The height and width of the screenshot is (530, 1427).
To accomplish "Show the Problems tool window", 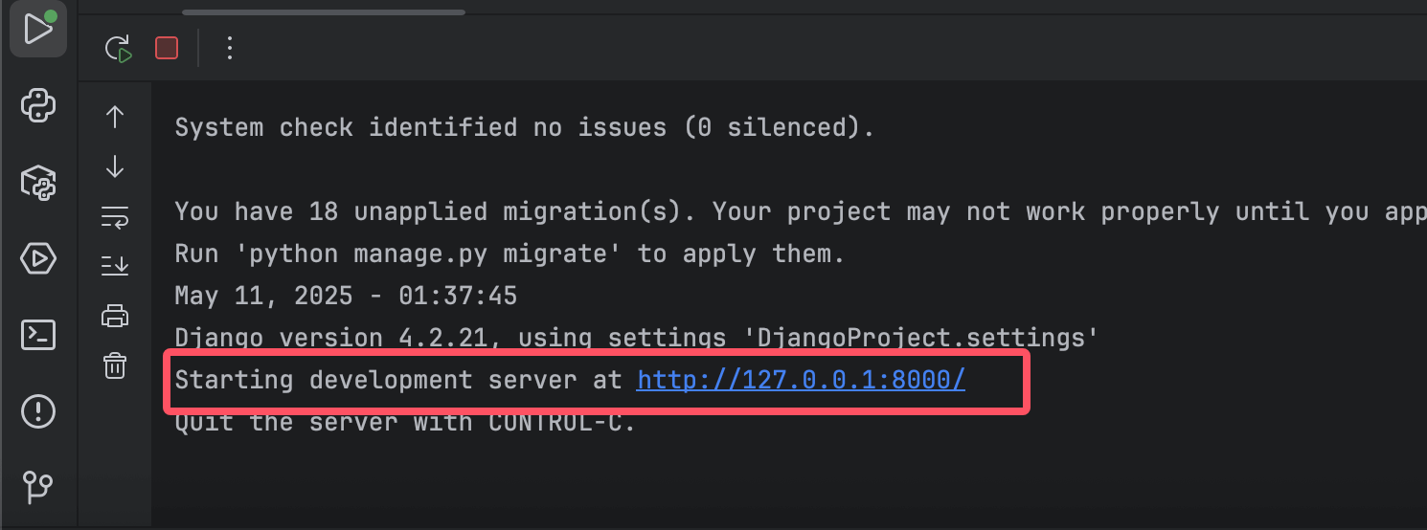I will point(38,412).
